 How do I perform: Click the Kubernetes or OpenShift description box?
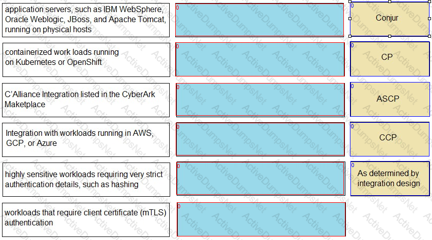(x=86, y=60)
